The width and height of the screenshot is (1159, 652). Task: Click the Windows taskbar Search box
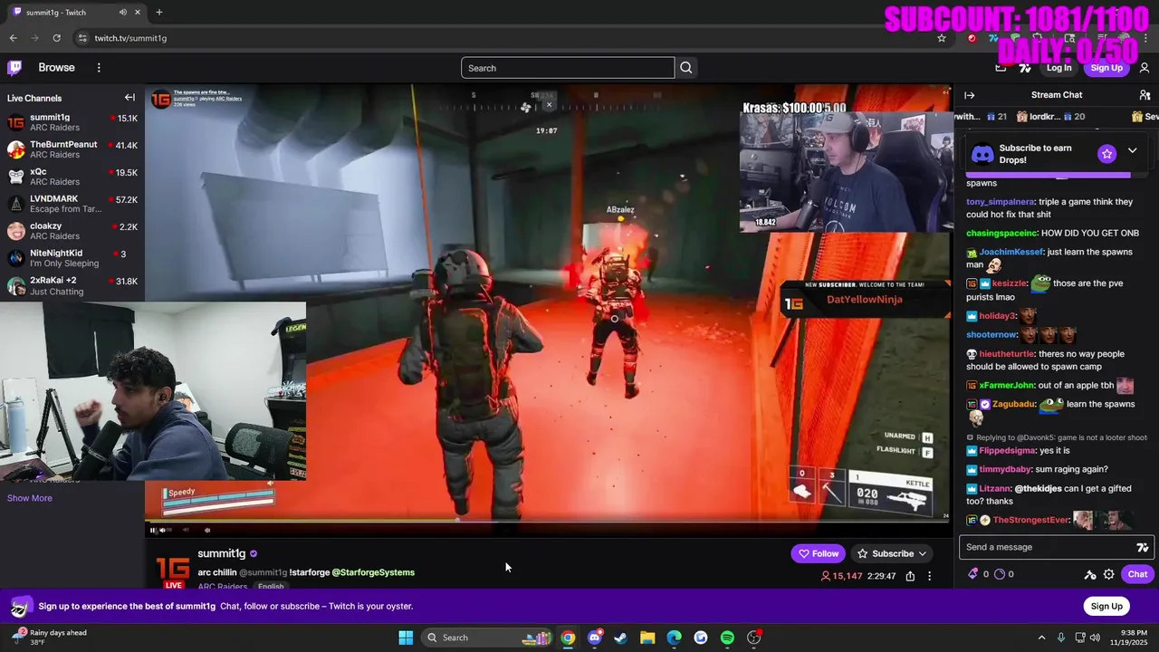tap(485, 638)
